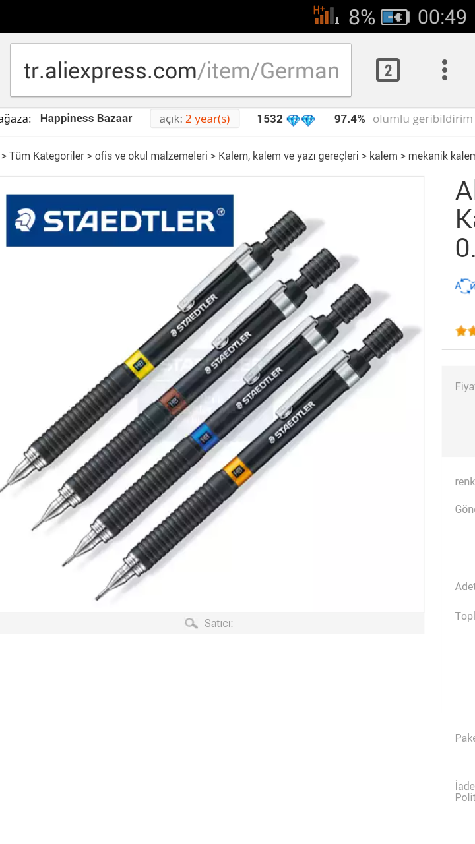The height and width of the screenshot is (844, 475).
Task: Open 'Tüm Kategoriler' breadcrumb link
Action: 47,156
